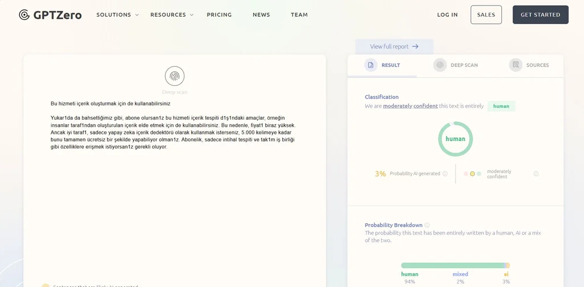Open the News page

(x=261, y=15)
